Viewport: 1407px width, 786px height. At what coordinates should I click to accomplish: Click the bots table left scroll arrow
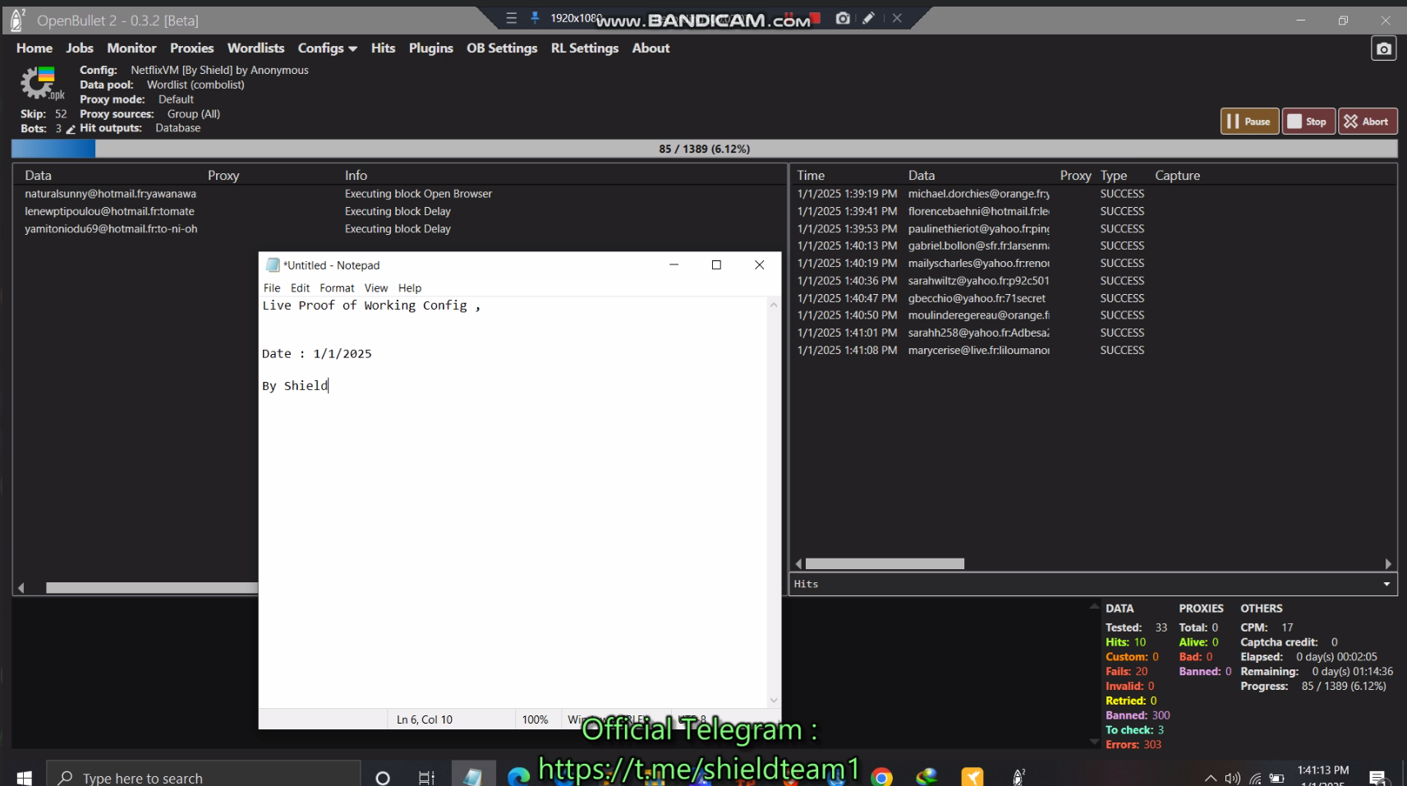(21, 588)
